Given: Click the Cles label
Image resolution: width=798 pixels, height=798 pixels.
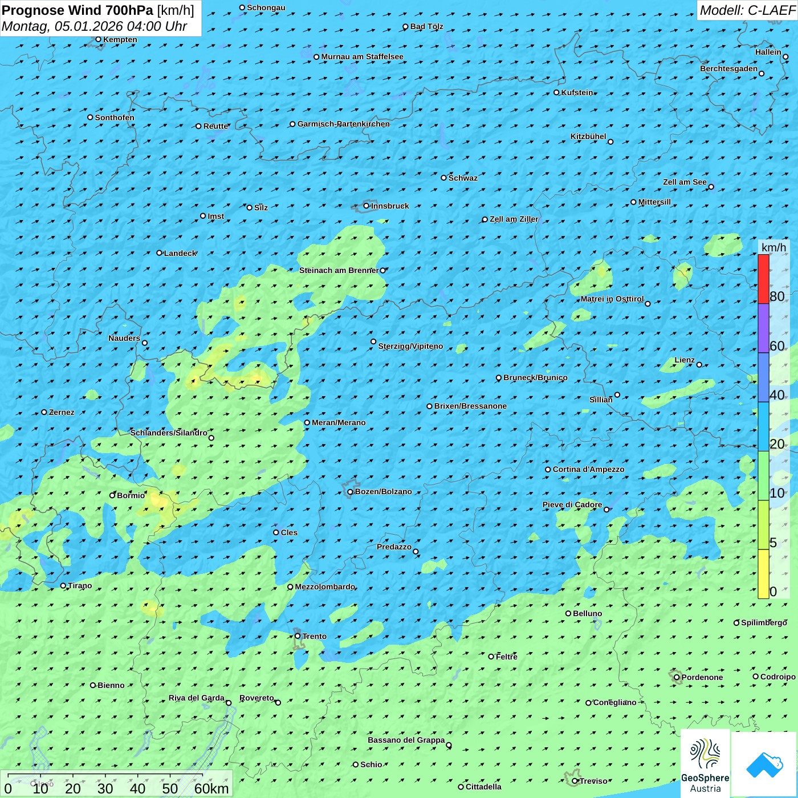Looking at the screenshot, I should pyautogui.click(x=289, y=532).
